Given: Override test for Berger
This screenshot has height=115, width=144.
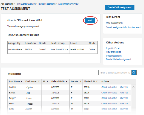Looking at the screenshot, I should tap(124, 98).
